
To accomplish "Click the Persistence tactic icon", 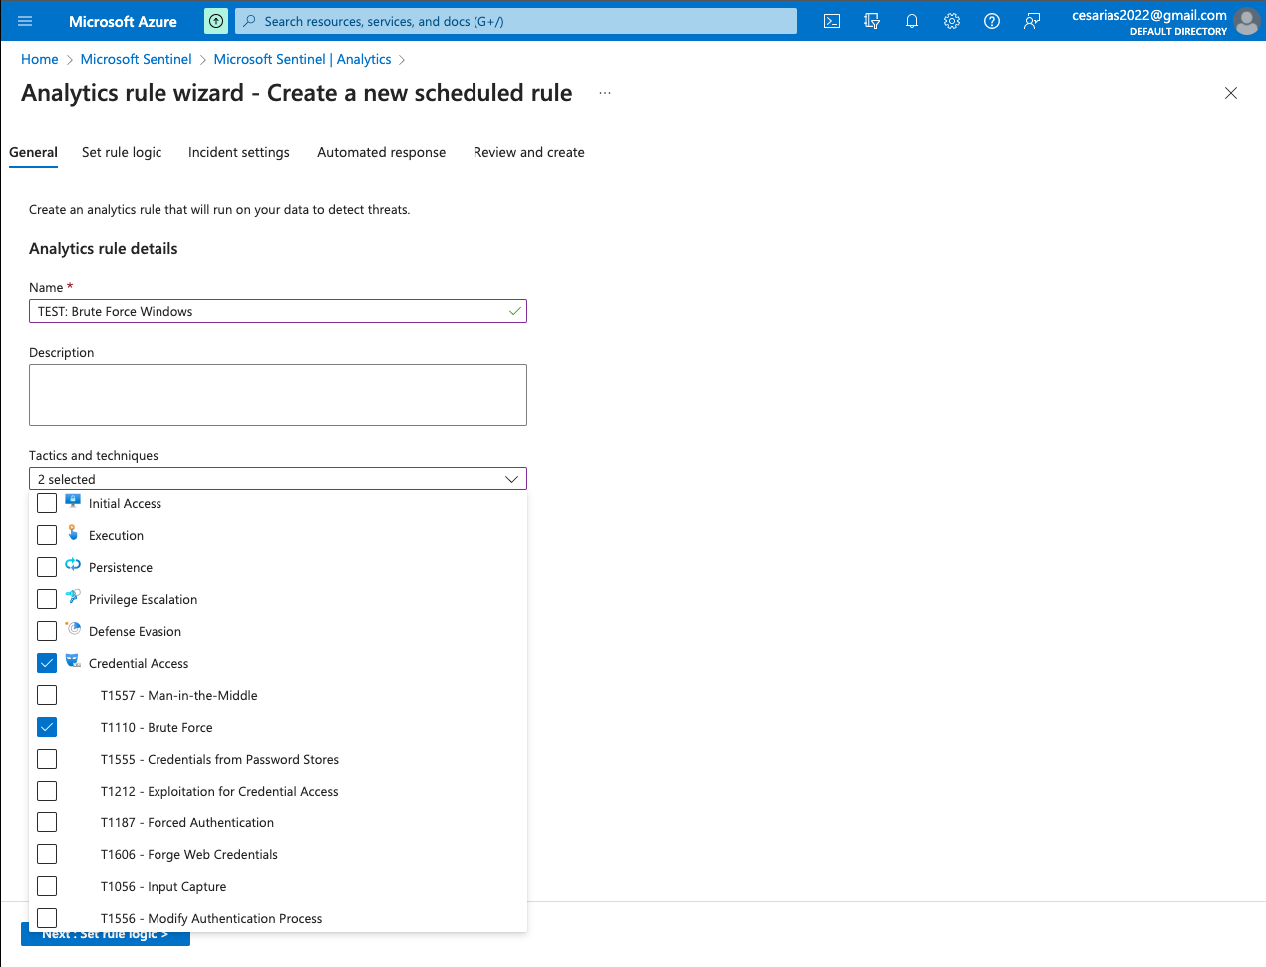I will (73, 565).
